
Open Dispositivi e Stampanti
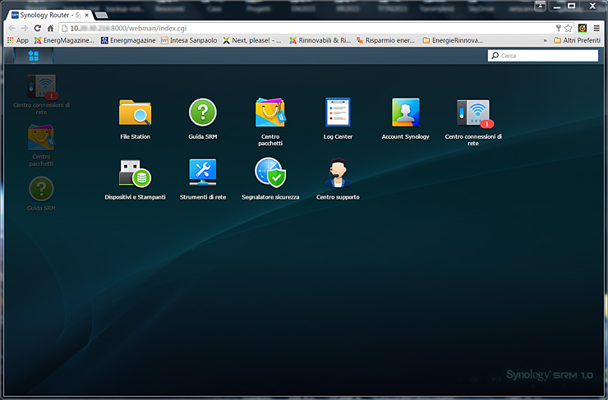(135, 173)
